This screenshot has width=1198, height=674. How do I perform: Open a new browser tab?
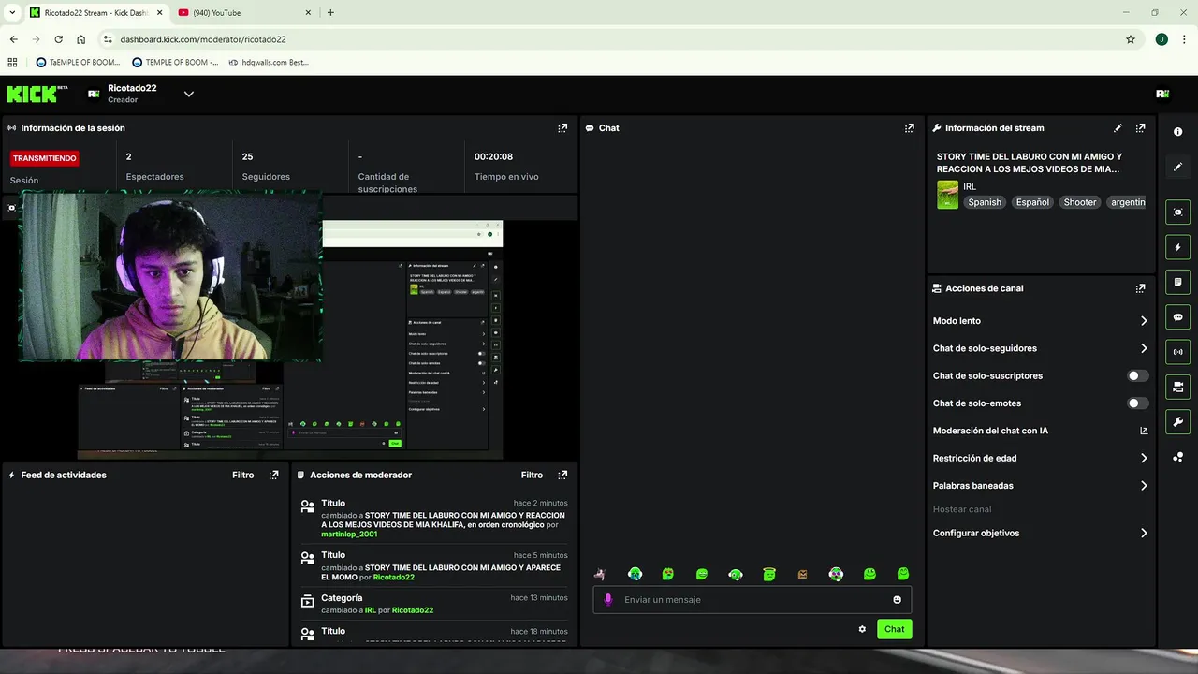330,12
